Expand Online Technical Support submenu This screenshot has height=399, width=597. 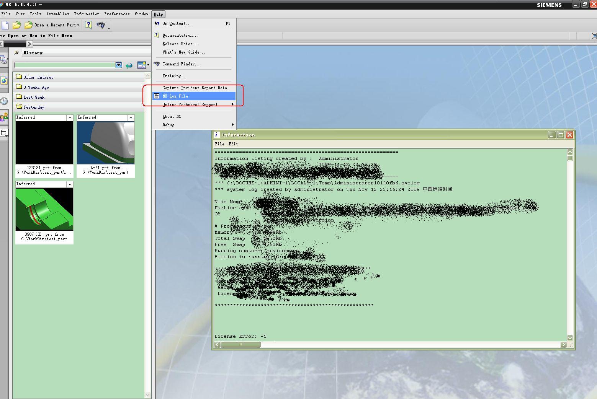click(x=194, y=104)
